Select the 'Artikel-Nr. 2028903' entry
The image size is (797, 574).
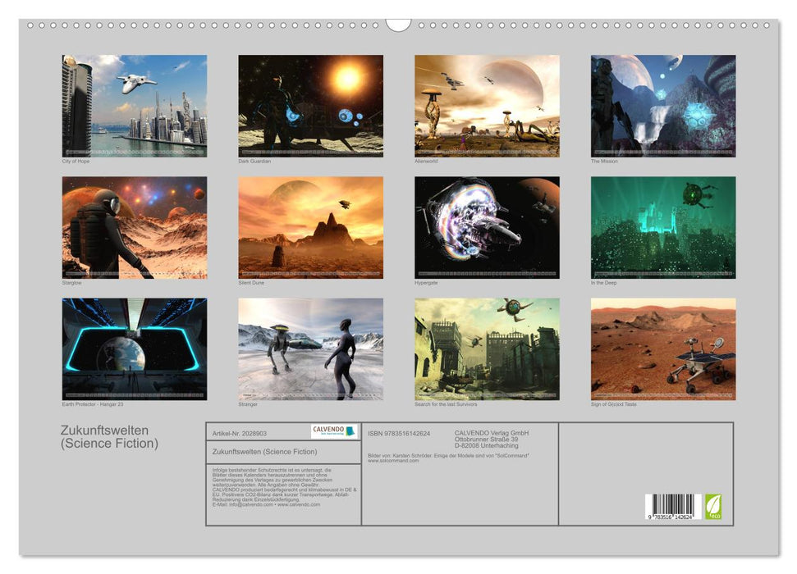(x=238, y=433)
